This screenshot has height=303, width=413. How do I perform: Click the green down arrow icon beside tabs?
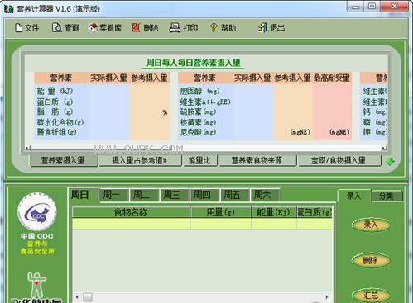pyautogui.click(x=390, y=161)
